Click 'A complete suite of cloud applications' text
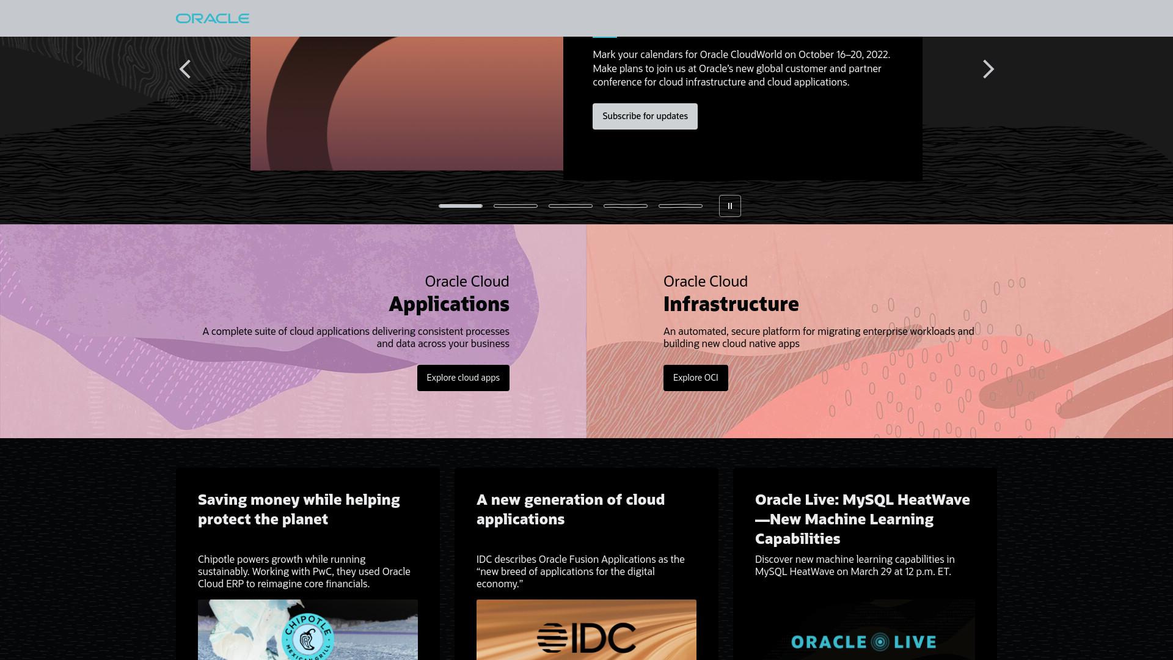 pyautogui.click(x=356, y=337)
